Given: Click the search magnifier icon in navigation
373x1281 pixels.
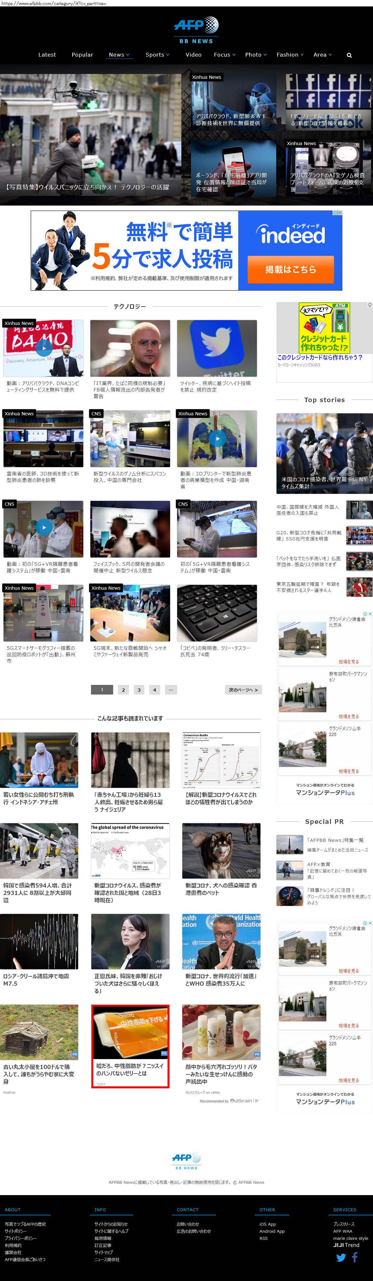Looking at the screenshot, I should (x=349, y=55).
